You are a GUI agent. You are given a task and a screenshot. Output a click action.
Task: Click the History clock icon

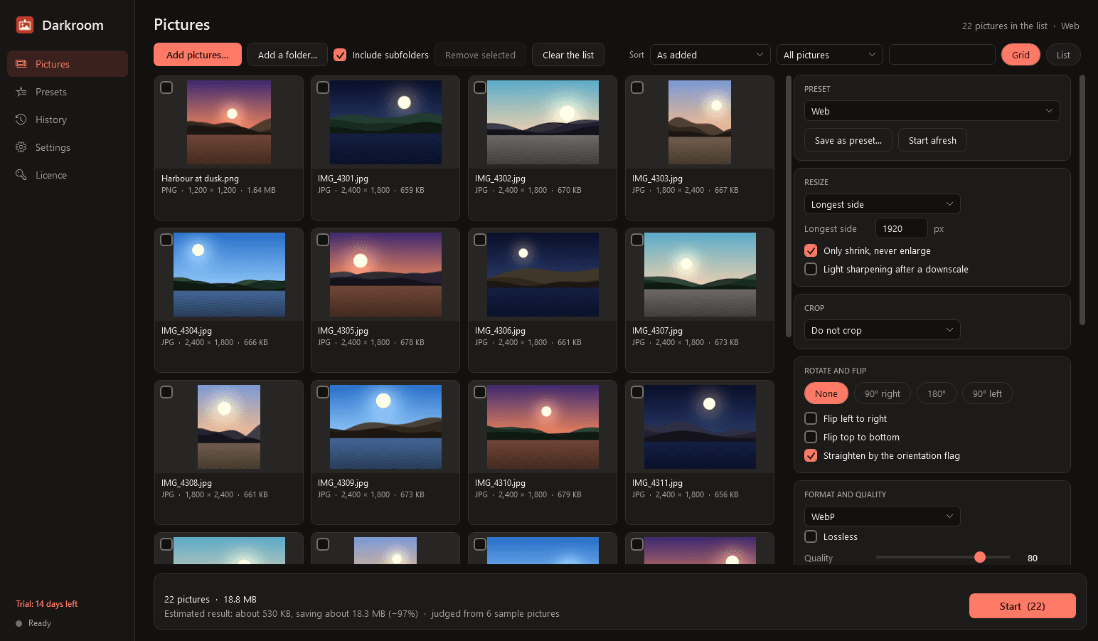point(21,120)
